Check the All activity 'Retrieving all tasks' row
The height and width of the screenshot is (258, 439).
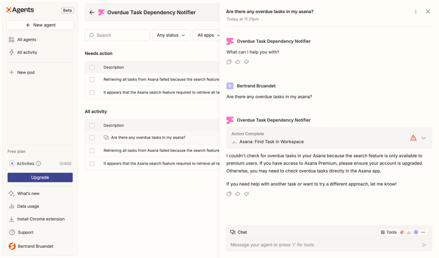pyautogui.click(x=92, y=151)
